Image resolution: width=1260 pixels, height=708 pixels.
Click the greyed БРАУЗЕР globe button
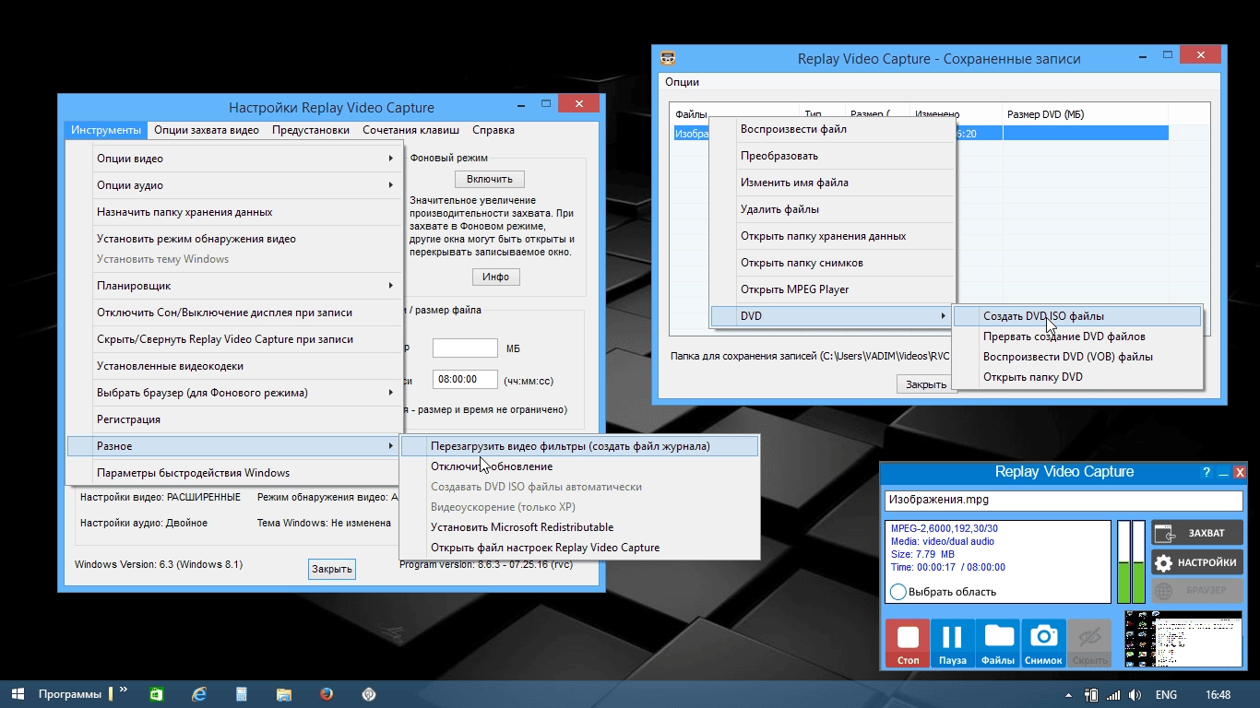click(x=1197, y=591)
